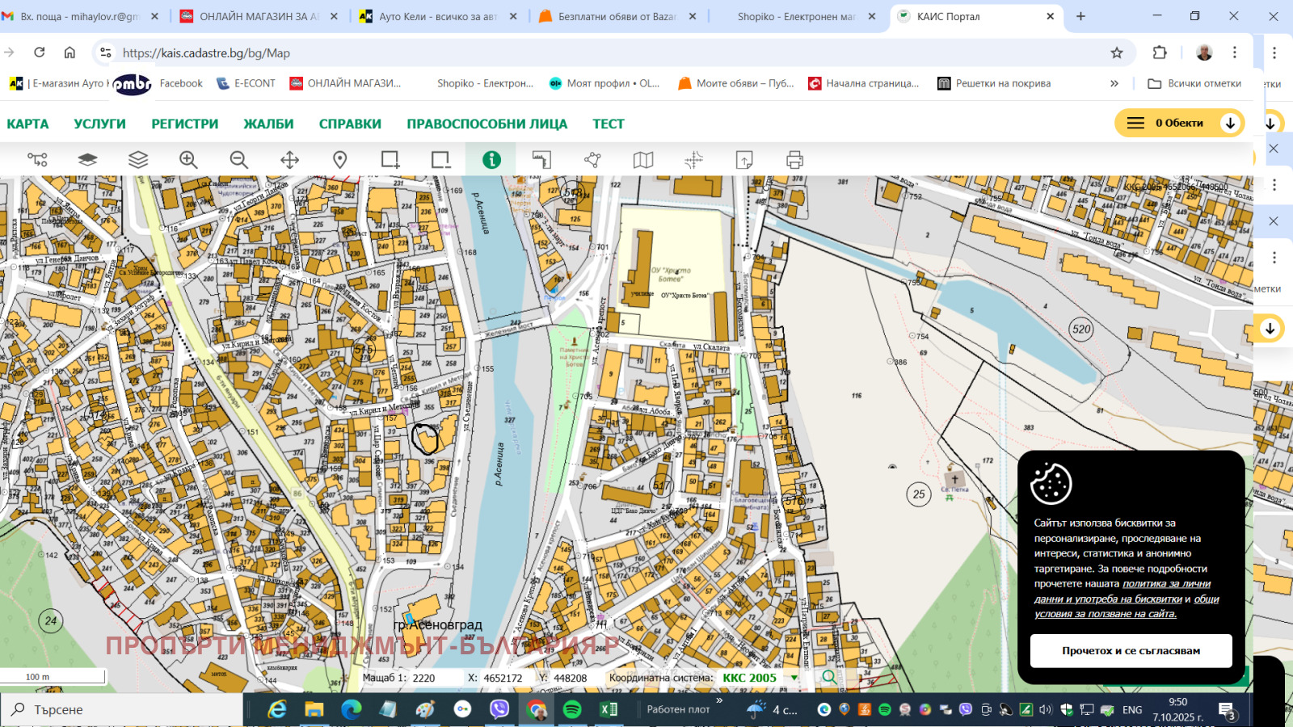Click add-to-selection rectangle tool
This screenshot has height=727, width=1293.
pos(390,160)
